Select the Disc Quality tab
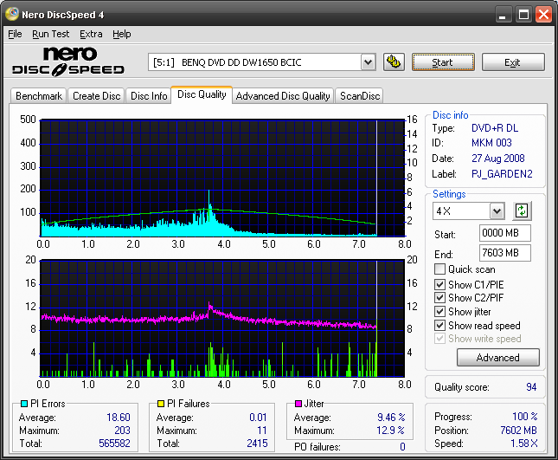The height and width of the screenshot is (460, 558). [x=202, y=94]
